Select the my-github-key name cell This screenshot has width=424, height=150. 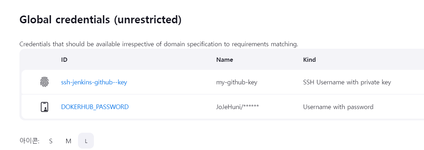(237, 82)
